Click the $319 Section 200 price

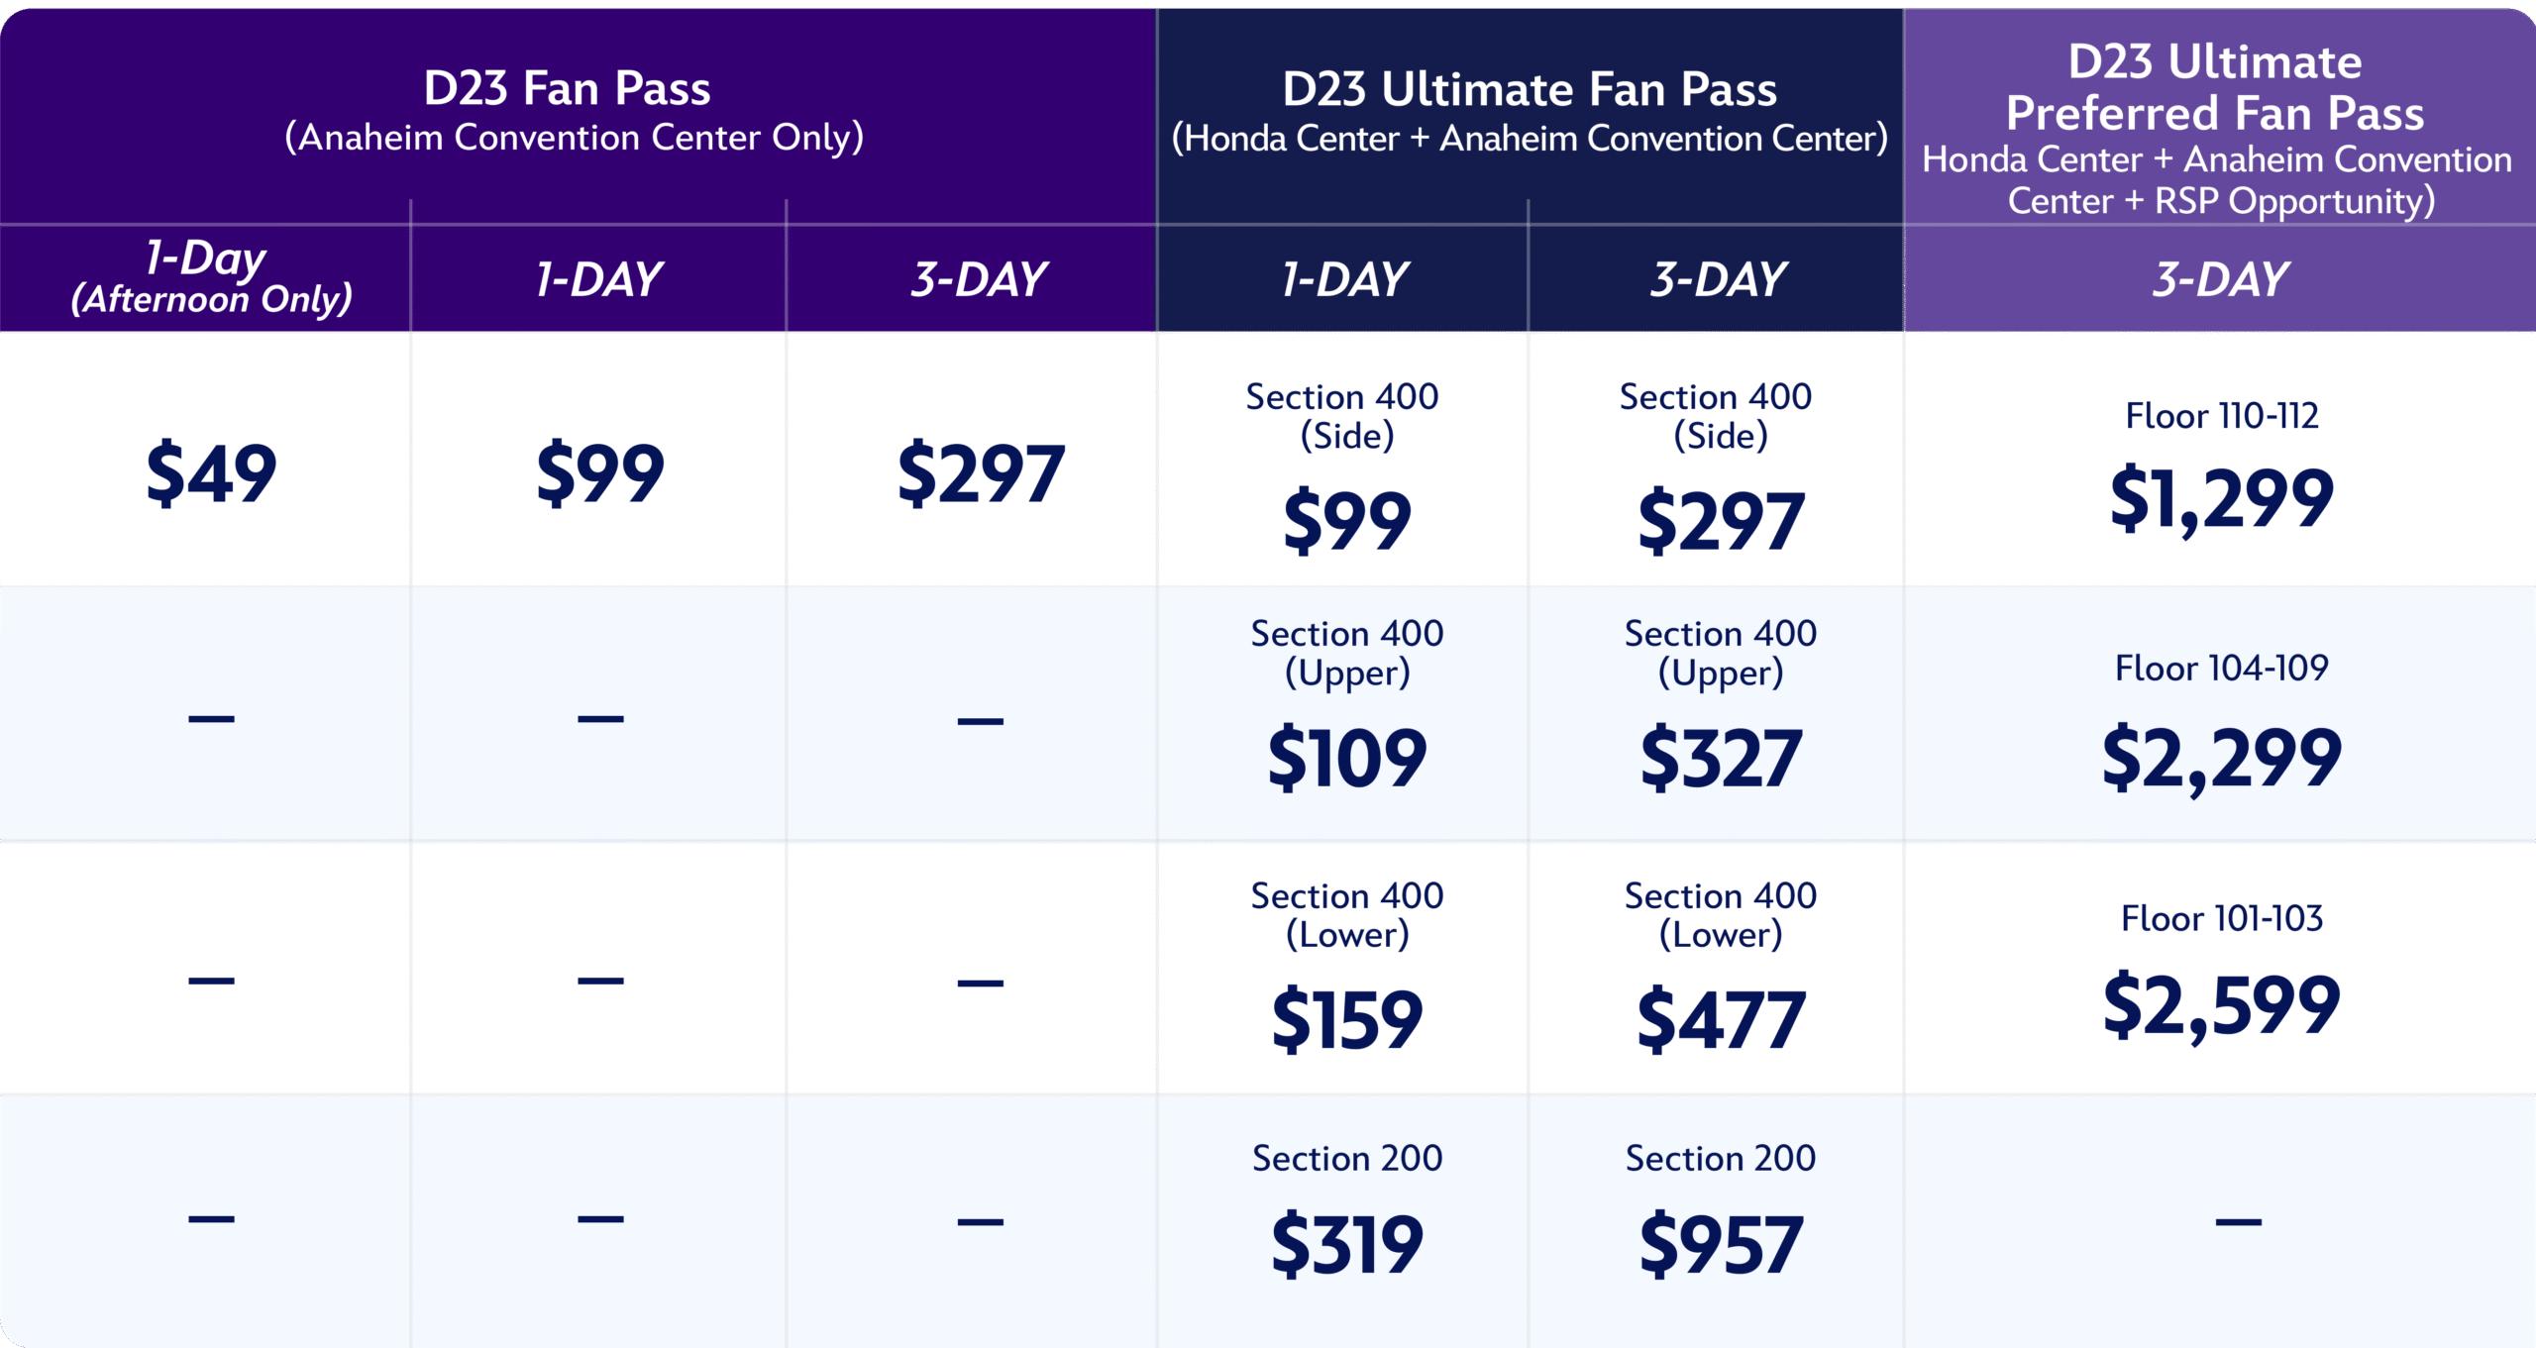(1347, 1244)
